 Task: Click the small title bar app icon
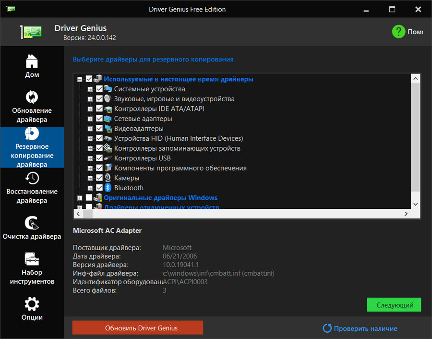click(x=11, y=9)
